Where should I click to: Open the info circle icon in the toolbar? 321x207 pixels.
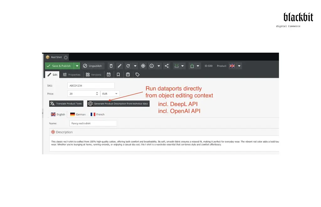152,66
